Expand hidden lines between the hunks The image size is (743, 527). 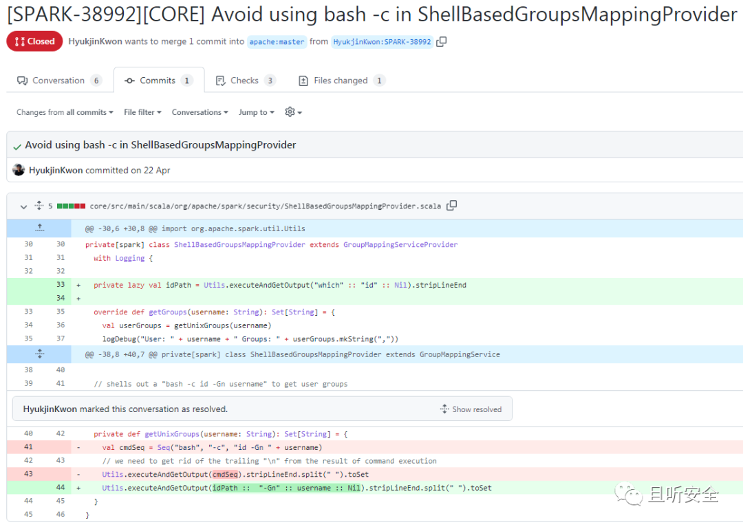tap(39, 354)
